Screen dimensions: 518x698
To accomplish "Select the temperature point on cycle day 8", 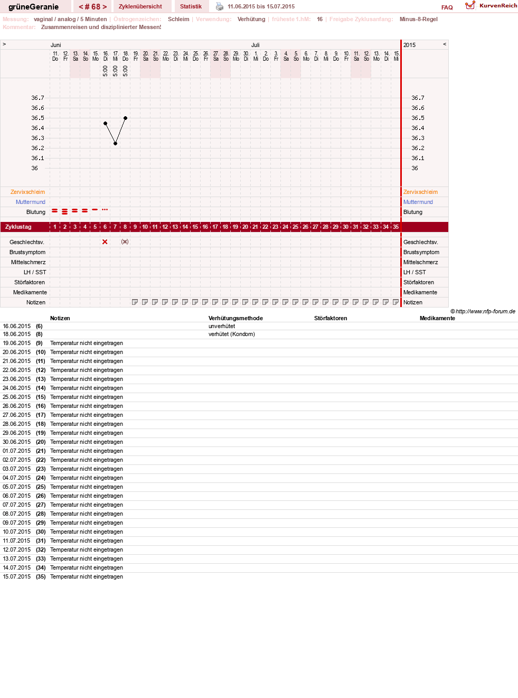I will pyautogui.click(x=125, y=118).
